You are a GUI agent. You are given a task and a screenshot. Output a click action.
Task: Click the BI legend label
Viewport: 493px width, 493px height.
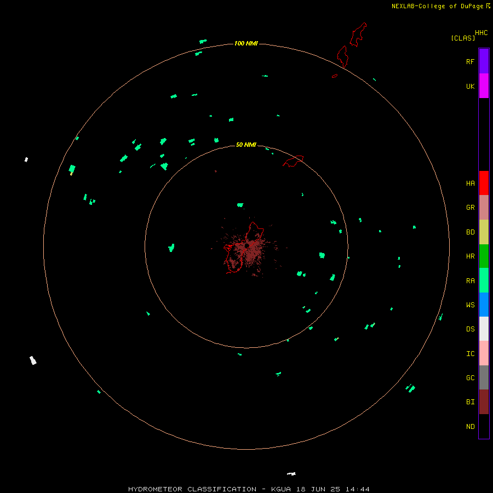(x=471, y=402)
